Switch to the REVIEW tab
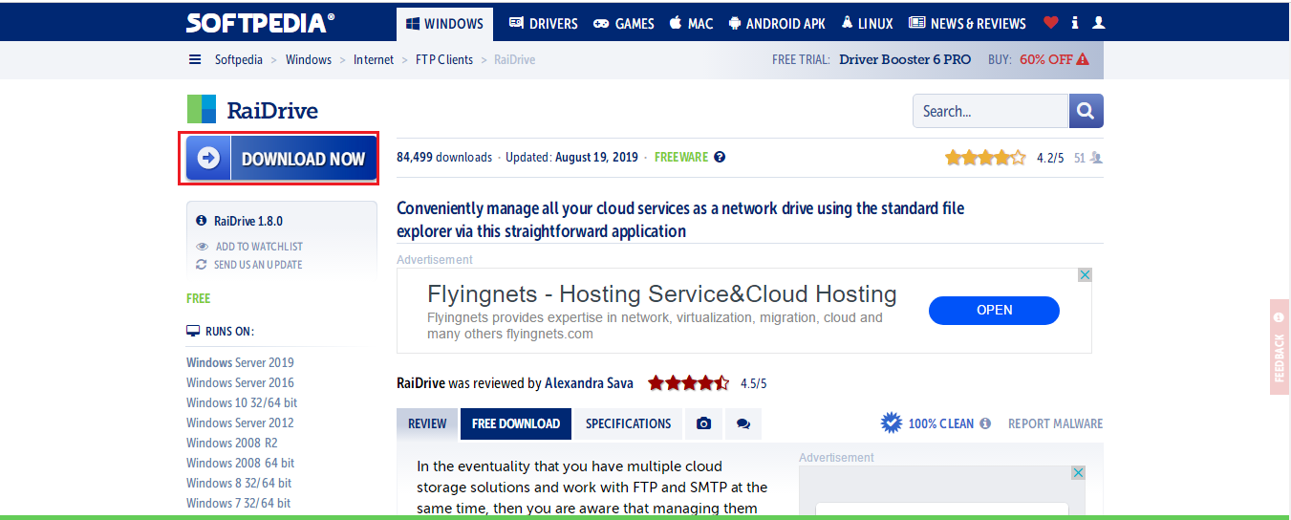 (x=427, y=423)
